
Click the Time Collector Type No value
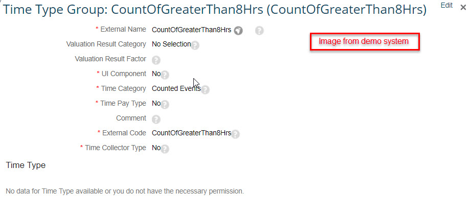coord(156,148)
